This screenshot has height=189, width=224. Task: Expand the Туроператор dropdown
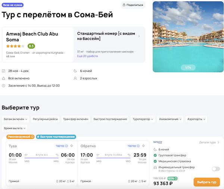click(143, 119)
